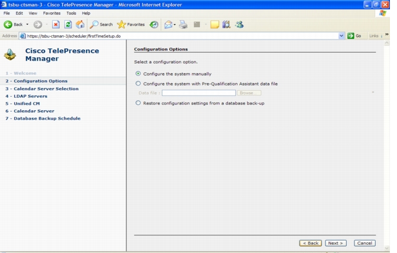Click the Links toolbar label
The width and height of the screenshot is (397, 253).
[374, 36]
